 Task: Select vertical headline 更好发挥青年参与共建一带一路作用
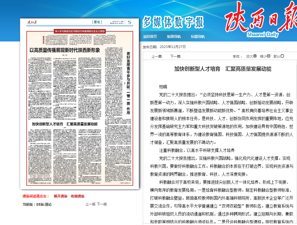point(128,82)
